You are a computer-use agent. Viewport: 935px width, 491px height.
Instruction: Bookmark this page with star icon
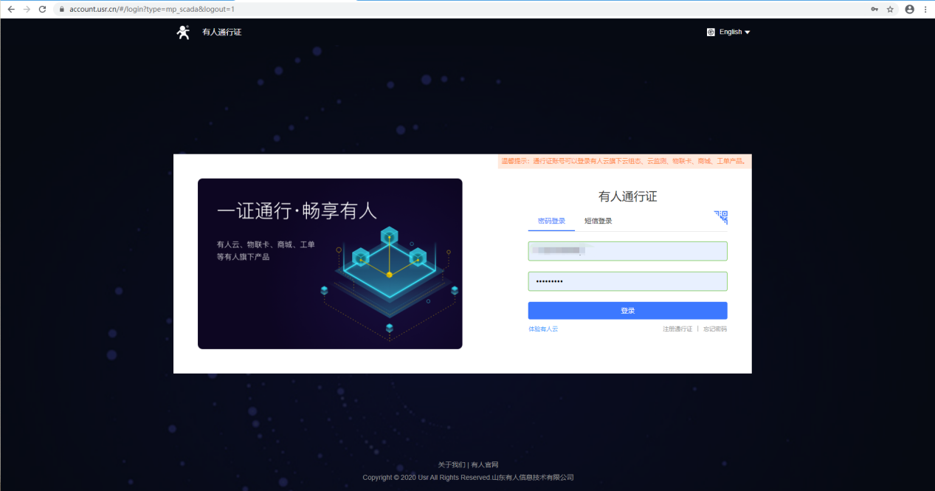(x=890, y=9)
